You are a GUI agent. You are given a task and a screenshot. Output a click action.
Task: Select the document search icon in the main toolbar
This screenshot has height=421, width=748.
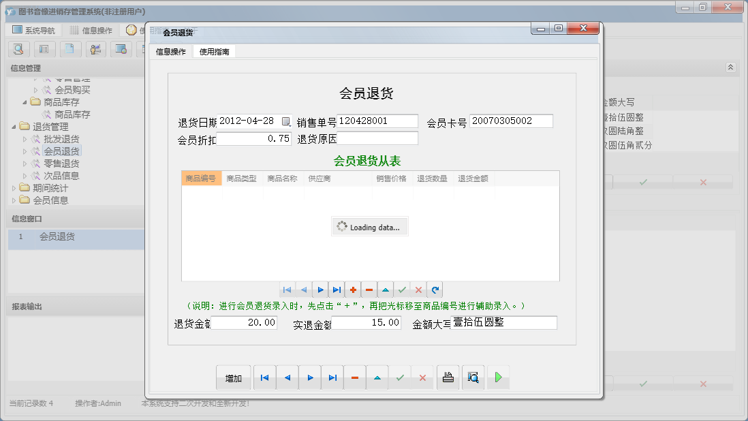click(x=18, y=49)
